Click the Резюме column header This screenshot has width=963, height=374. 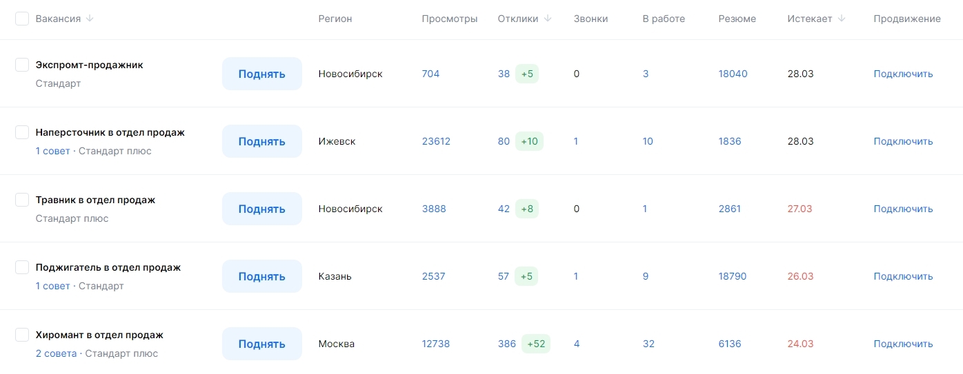pos(737,19)
